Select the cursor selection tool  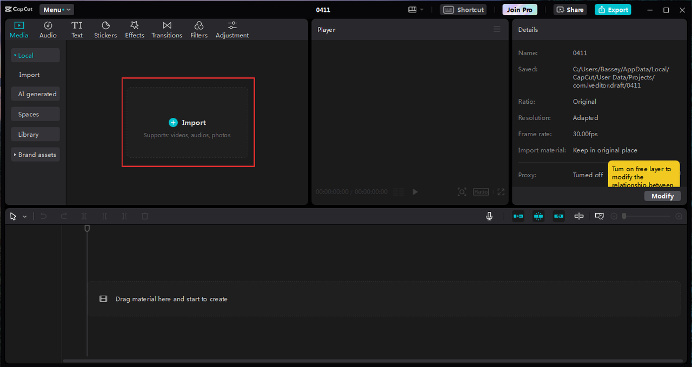pyautogui.click(x=14, y=216)
